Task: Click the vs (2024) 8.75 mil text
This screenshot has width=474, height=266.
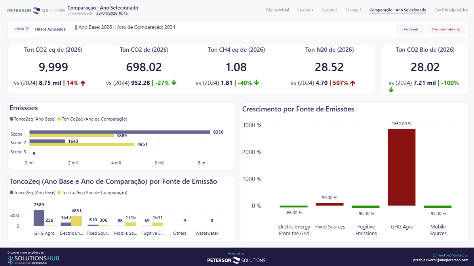Action: (38, 83)
